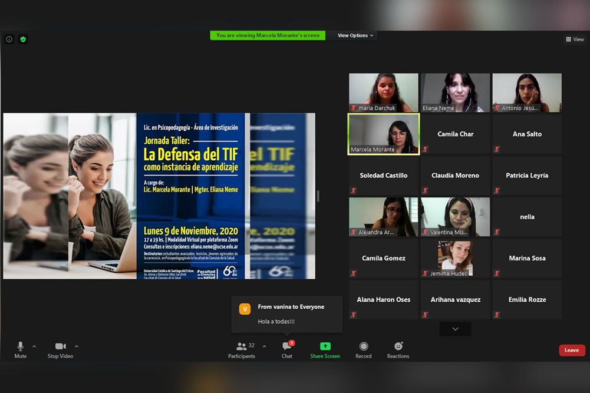Click the screen sharing status banner
Viewport: 590px width, 393px height.
[268, 35]
